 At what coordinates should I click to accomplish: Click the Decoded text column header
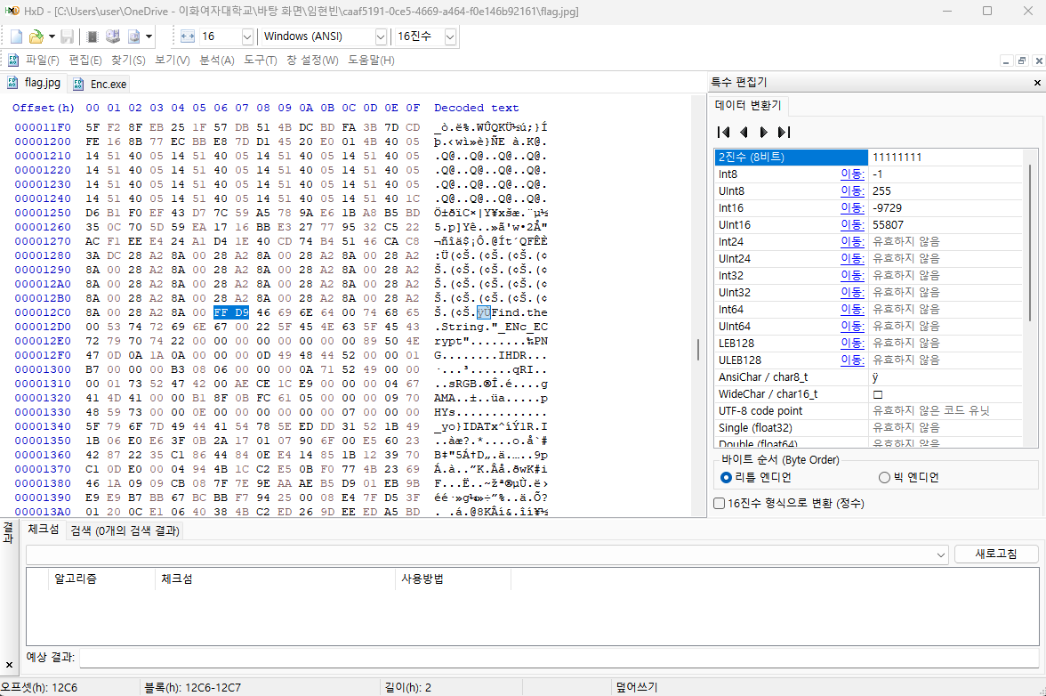[477, 108]
